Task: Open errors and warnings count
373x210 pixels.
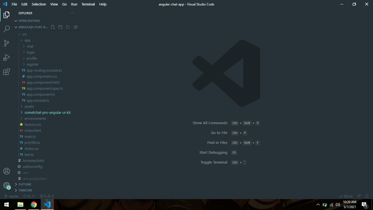Action: pos(47,196)
